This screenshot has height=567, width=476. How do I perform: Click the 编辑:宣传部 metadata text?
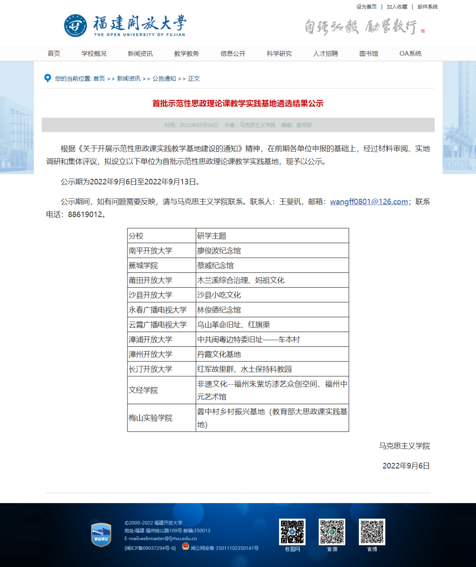[296, 125]
